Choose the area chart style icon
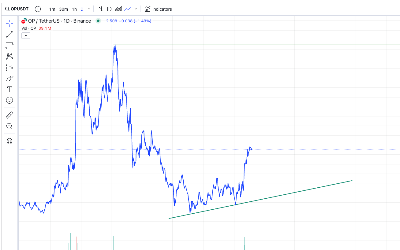The image size is (400, 250). tap(118, 9)
